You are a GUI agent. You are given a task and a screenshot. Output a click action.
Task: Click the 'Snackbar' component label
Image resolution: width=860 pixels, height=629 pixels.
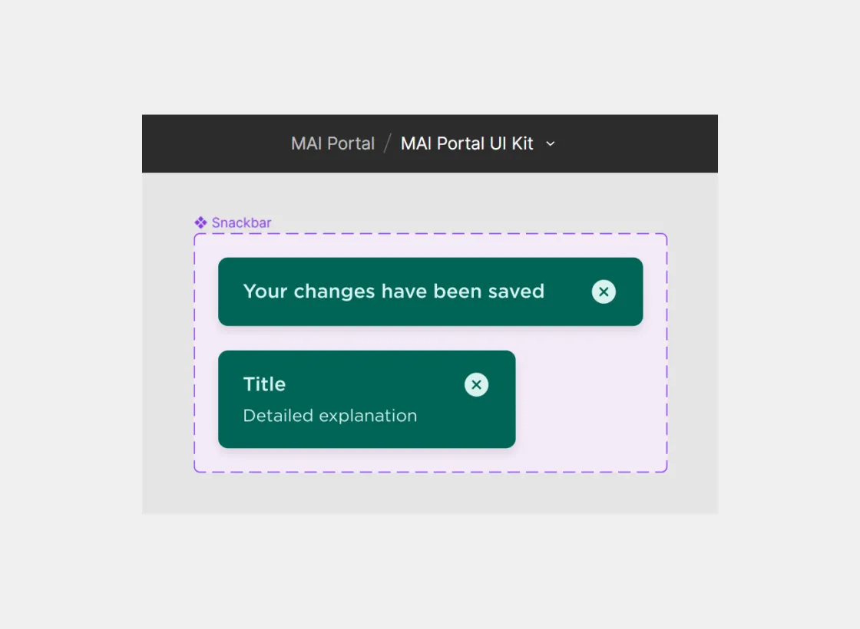point(242,222)
